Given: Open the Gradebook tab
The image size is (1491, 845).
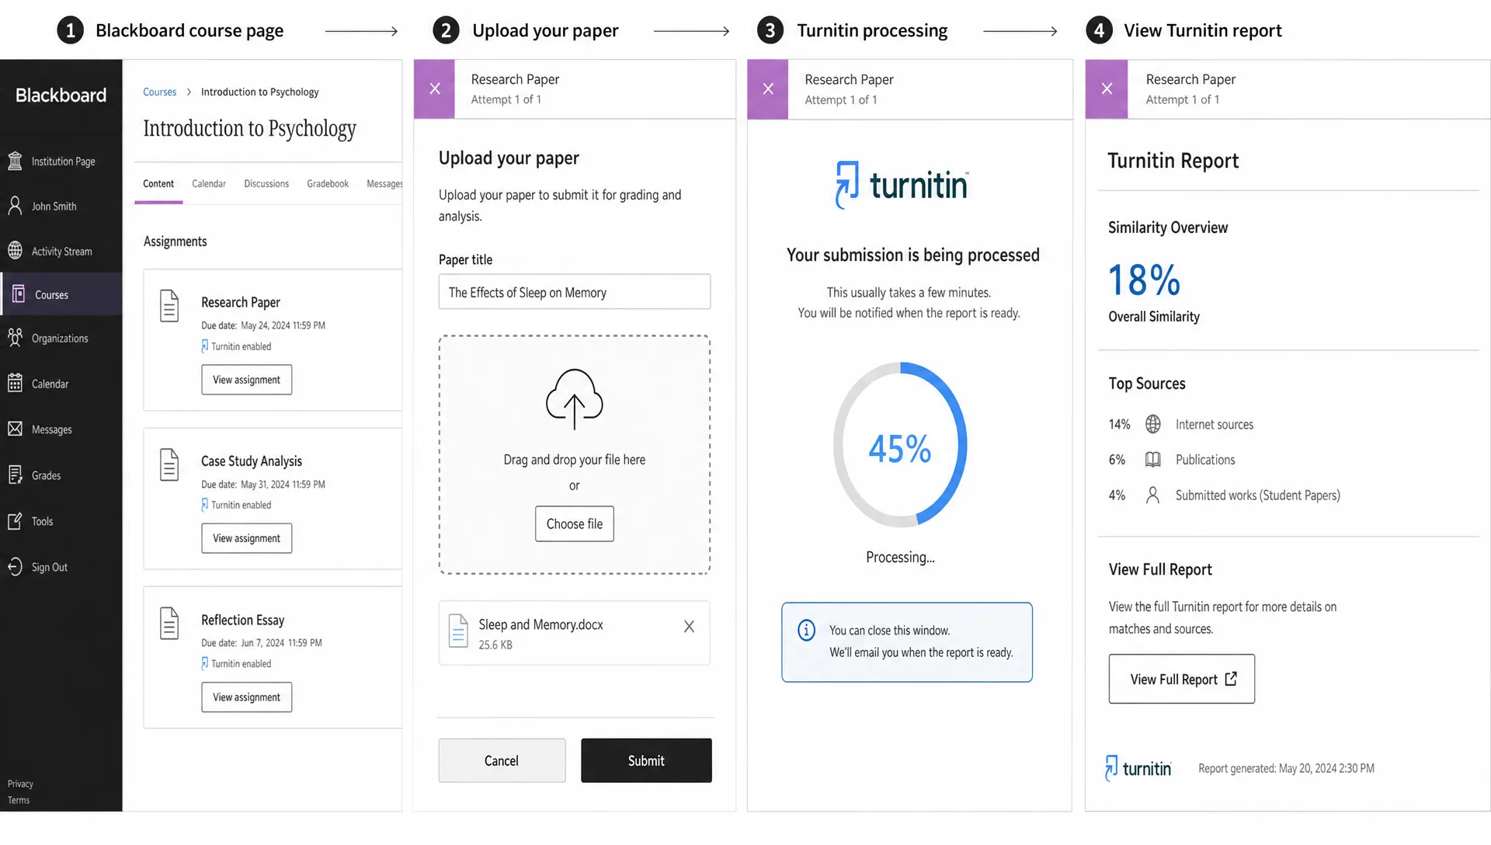Looking at the screenshot, I should tap(328, 184).
